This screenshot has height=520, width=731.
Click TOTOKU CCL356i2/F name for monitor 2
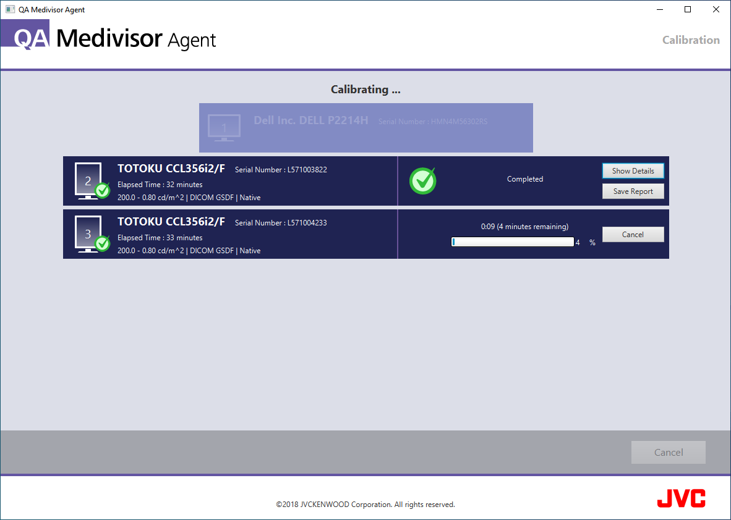pos(171,169)
